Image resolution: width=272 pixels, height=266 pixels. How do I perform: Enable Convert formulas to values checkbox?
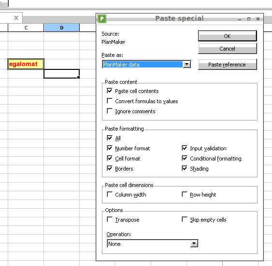[x=110, y=101]
